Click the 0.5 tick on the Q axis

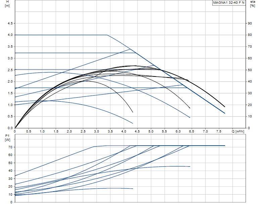[x=29, y=132]
